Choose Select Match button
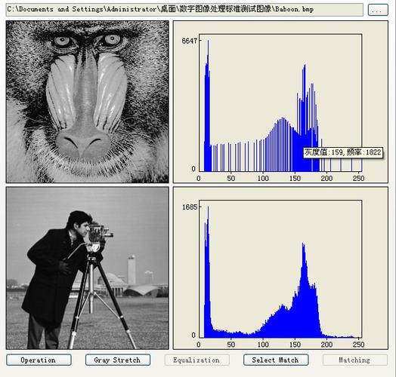396x377 pixels. click(276, 360)
